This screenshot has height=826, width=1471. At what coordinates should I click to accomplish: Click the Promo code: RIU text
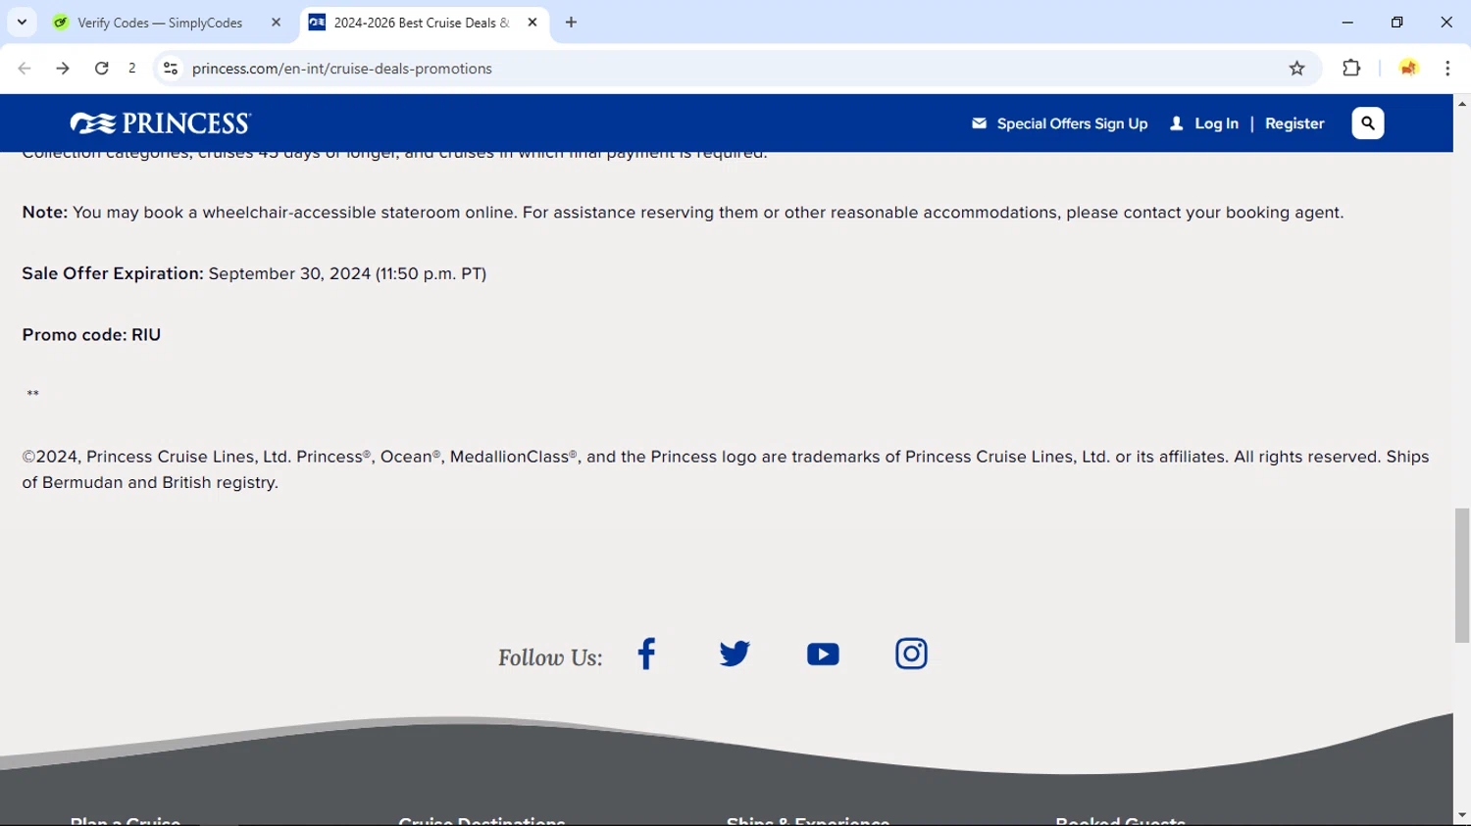tap(91, 335)
